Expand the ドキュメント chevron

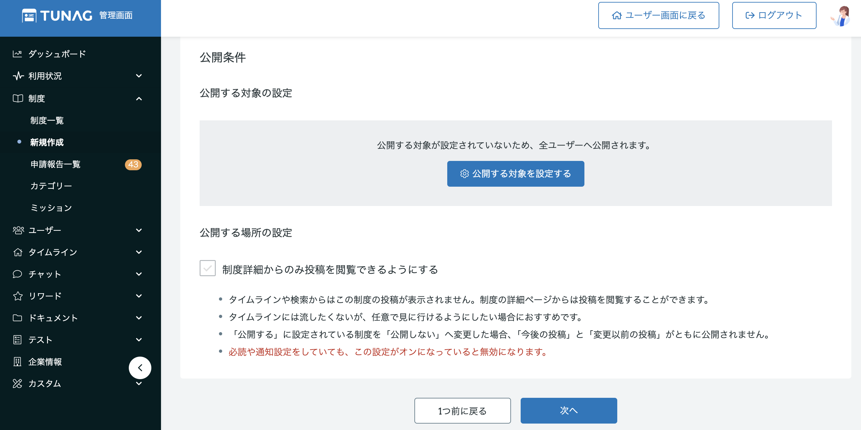pos(139,318)
